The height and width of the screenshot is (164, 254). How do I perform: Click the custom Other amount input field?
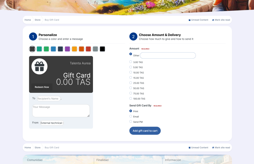[x=168, y=55]
